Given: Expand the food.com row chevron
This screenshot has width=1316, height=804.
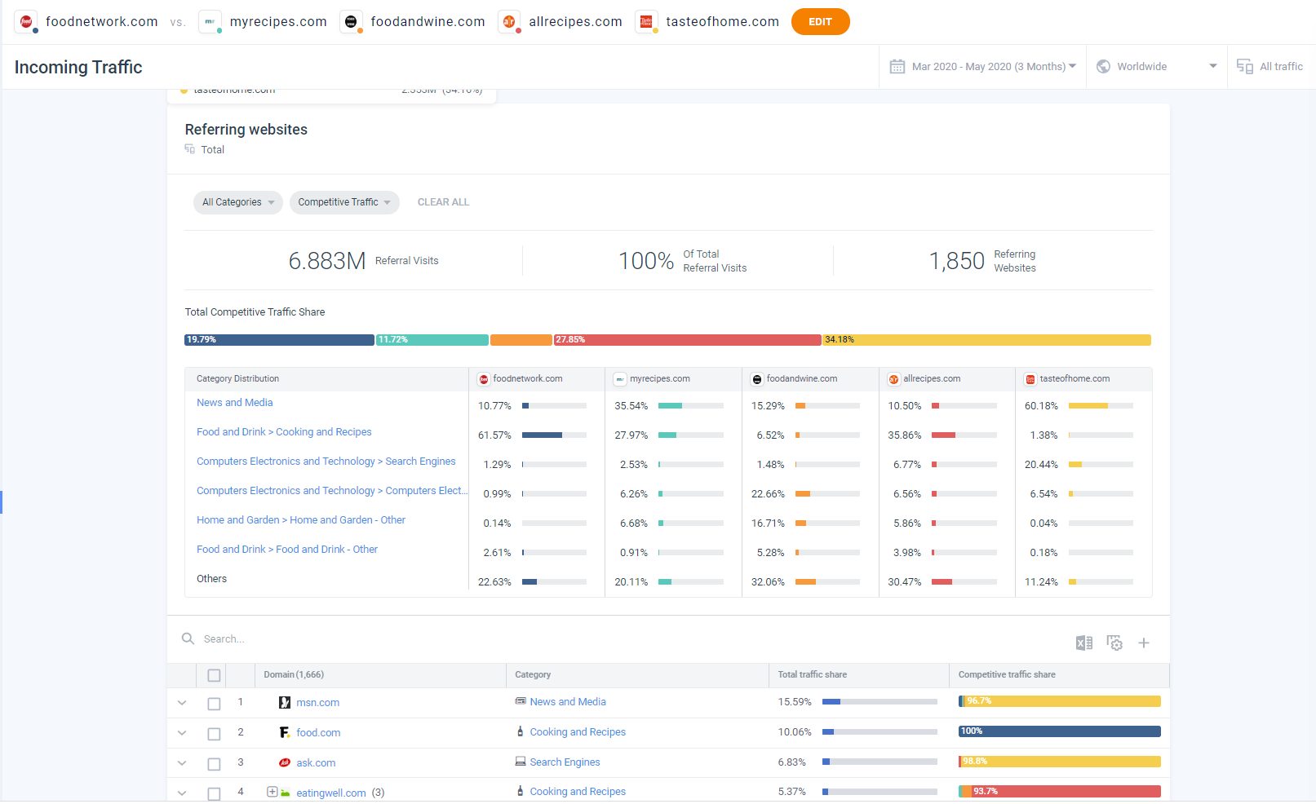Looking at the screenshot, I should (x=182, y=733).
